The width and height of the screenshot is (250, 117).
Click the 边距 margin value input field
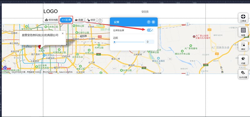(x=150, y=42)
